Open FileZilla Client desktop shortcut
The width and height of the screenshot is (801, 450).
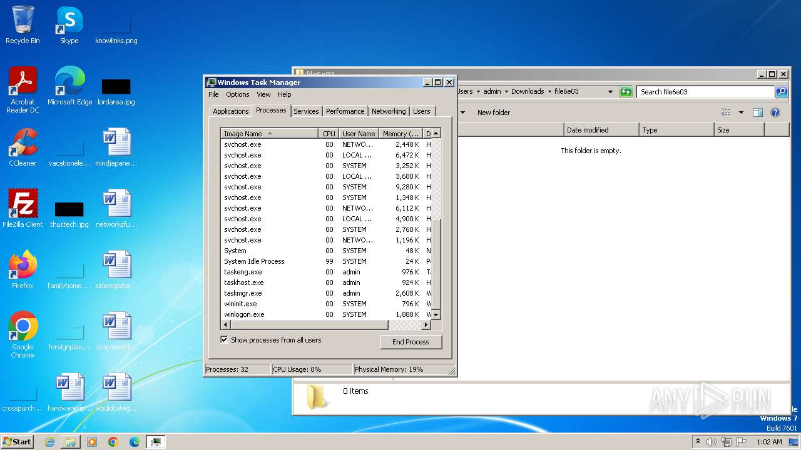point(23,209)
